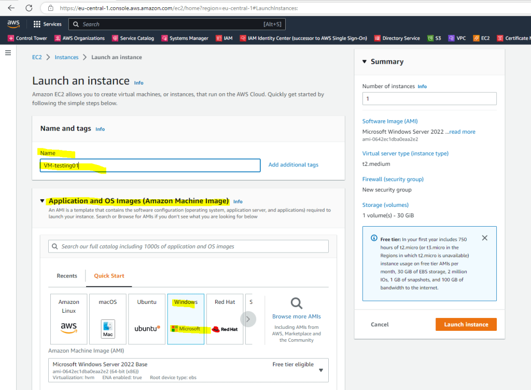Switch to the Quick Start tab
This screenshot has width=531, height=390.
(x=109, y=276)
